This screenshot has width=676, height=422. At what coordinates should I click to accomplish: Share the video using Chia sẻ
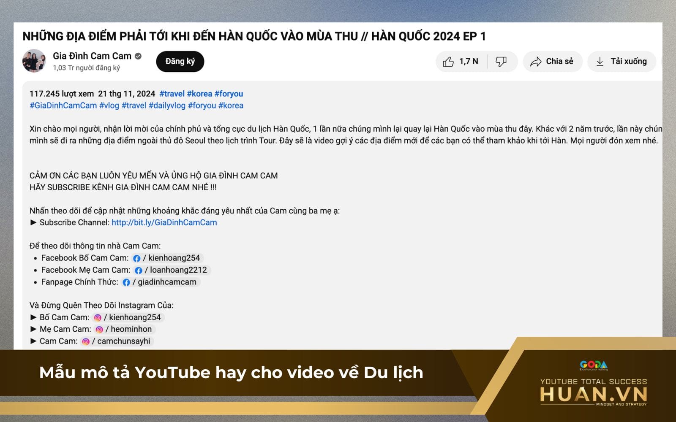pyautogui.click(x=552, y=62)
